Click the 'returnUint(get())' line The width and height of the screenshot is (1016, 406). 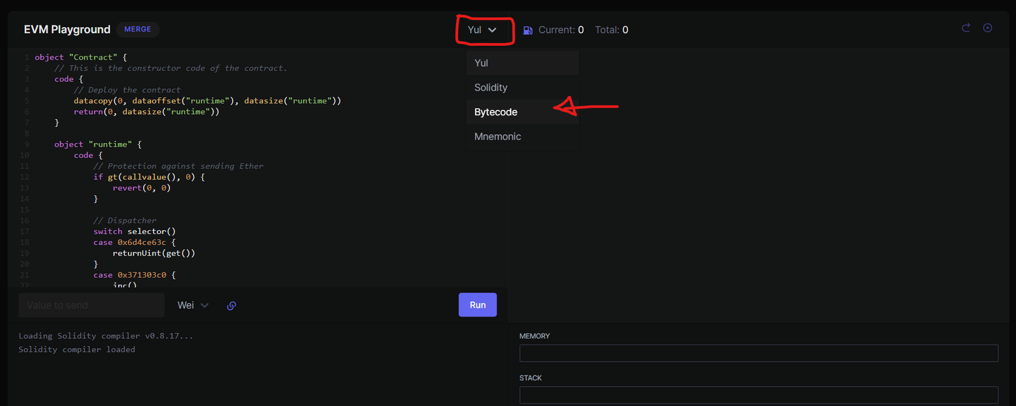pyautogui.click(x=154, y=253)
